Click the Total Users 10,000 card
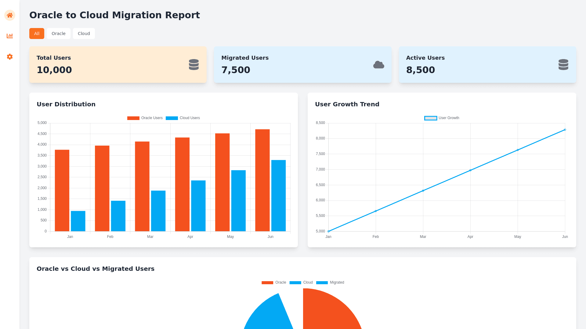Viewport: 586px width, 329px height. click(118, 65)
